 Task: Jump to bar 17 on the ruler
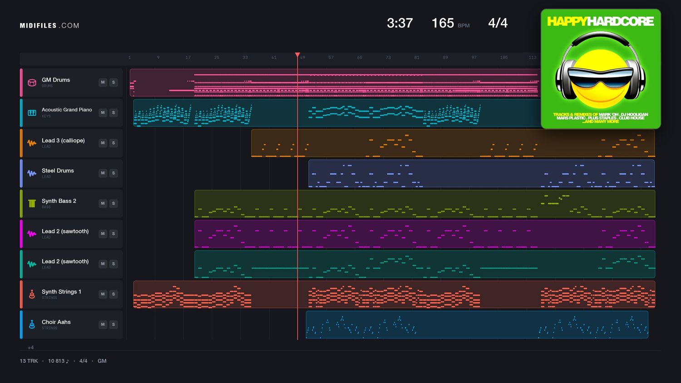point(188,58)
